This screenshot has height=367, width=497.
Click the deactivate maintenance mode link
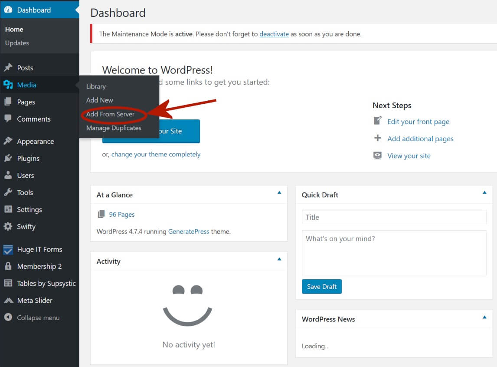tap(274, 34)
